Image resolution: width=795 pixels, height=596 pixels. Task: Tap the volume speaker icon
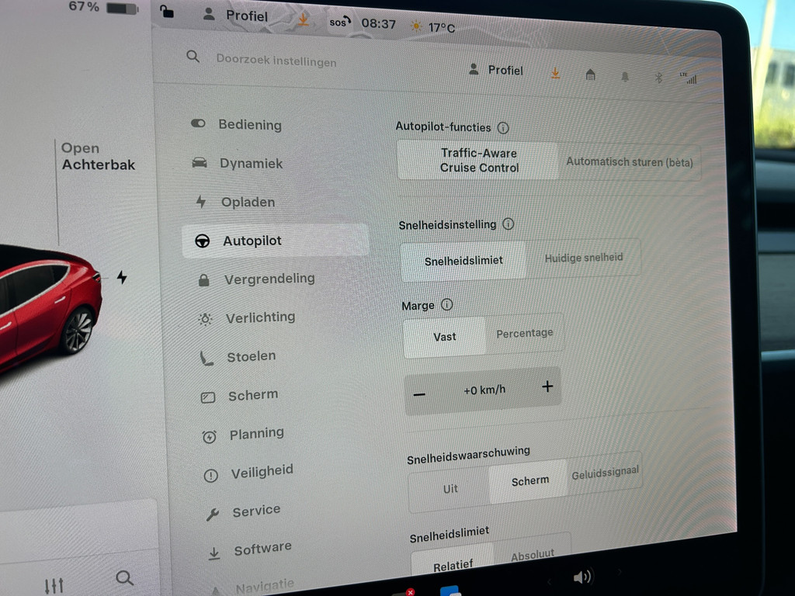click(582, 577)
